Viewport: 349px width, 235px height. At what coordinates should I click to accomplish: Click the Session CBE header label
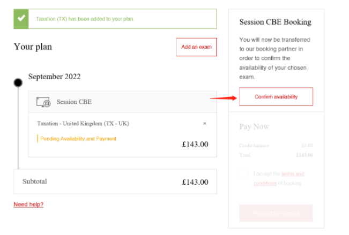point(74,102)
